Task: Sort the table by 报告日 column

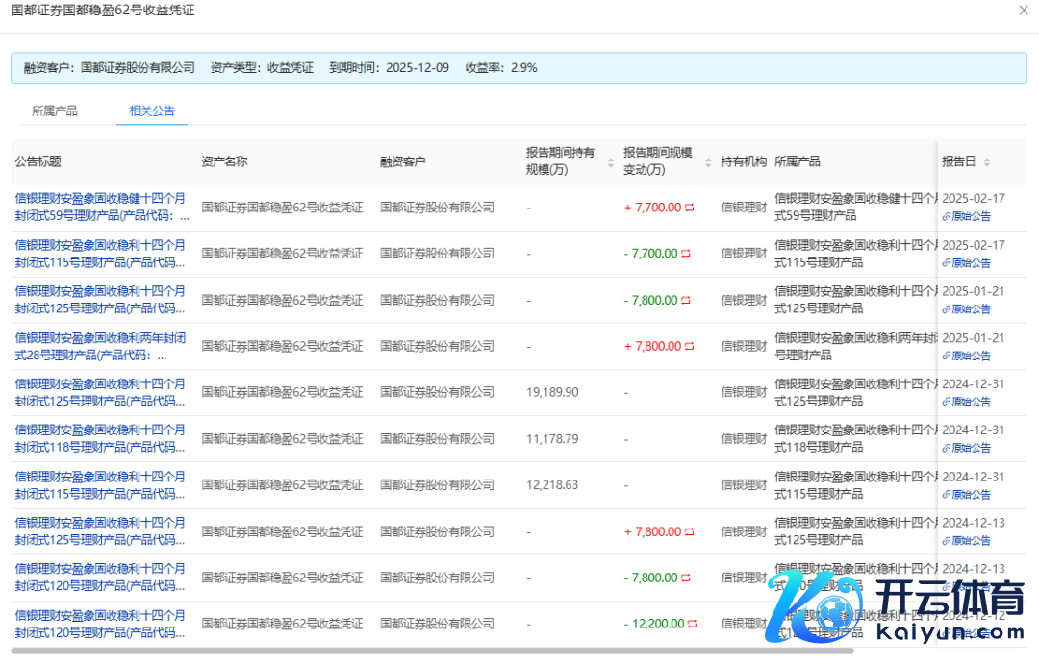Action: click(x=986, y=162)
